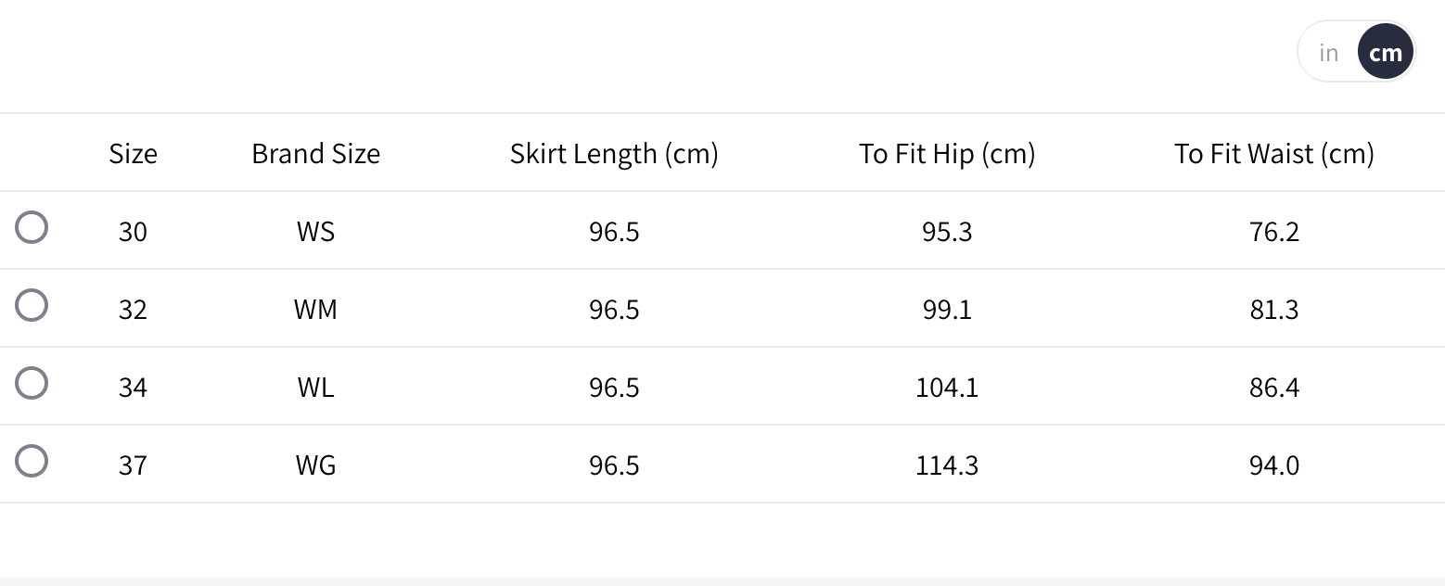Viewport: 1445px width, 586px height.
Task: Click the Brand Size column header
Action: coord(315,154)
